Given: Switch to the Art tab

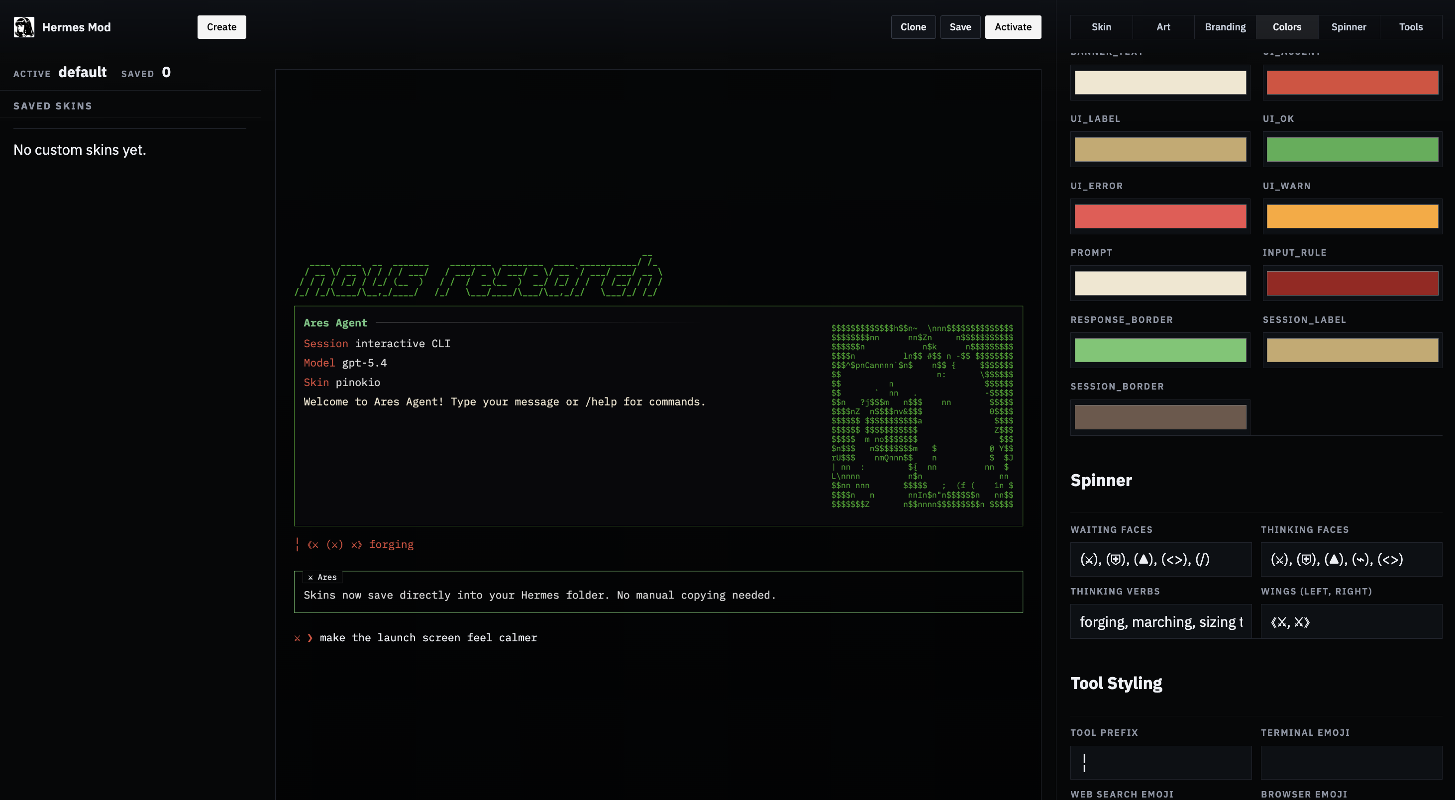Looking at the screenshot, I should 1163,26.
